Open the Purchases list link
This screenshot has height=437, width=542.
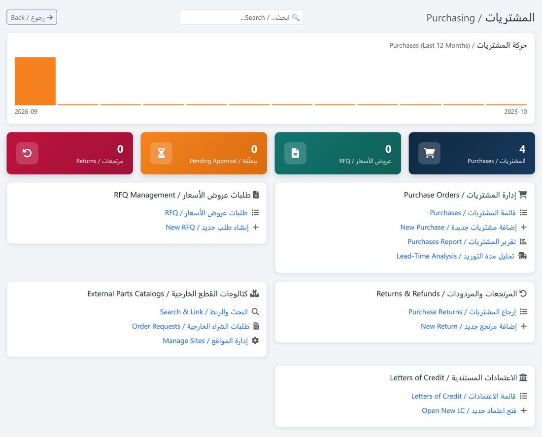point(473,213)
